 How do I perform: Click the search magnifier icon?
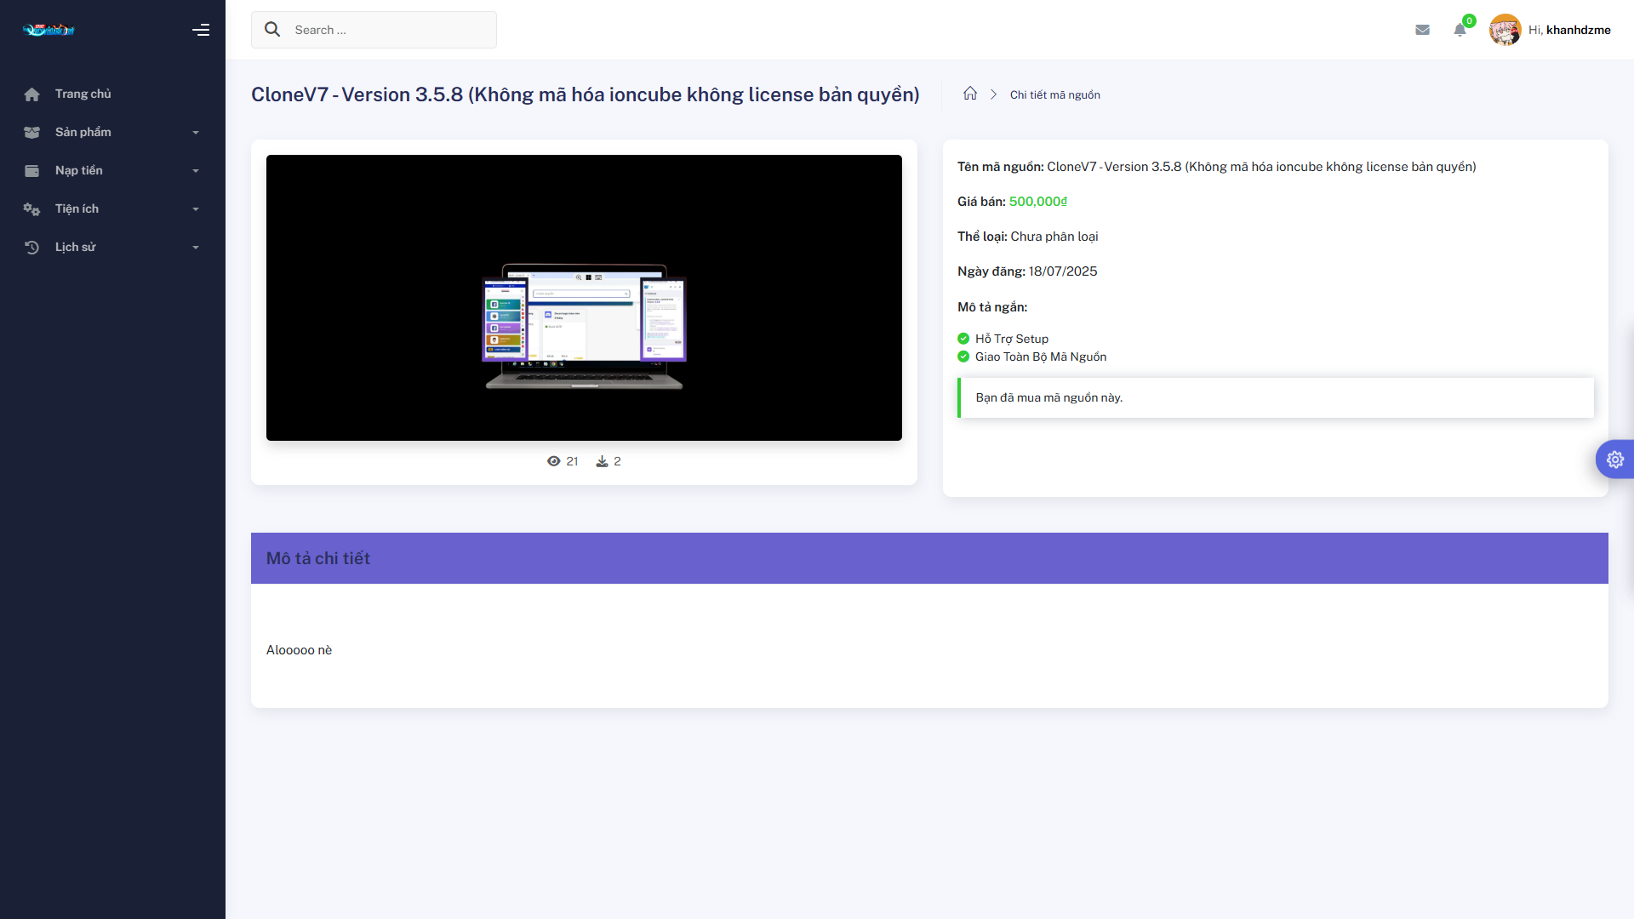pyautogui.click(x=272, y=30)
